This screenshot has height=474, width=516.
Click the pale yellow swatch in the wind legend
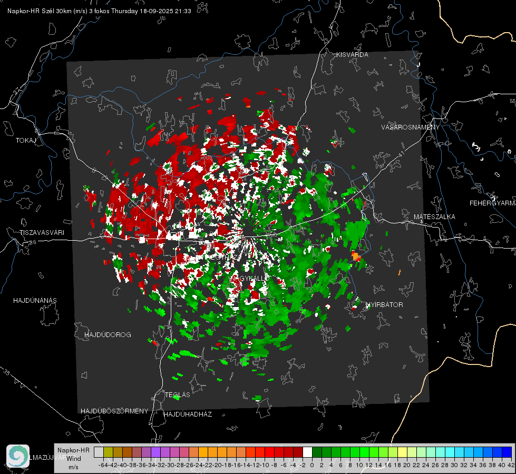(402, 452)
